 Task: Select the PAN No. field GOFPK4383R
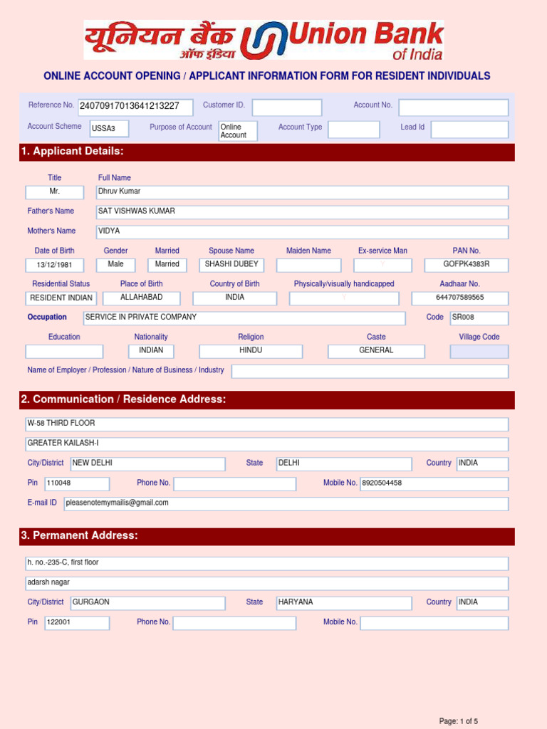click(467, 265)
